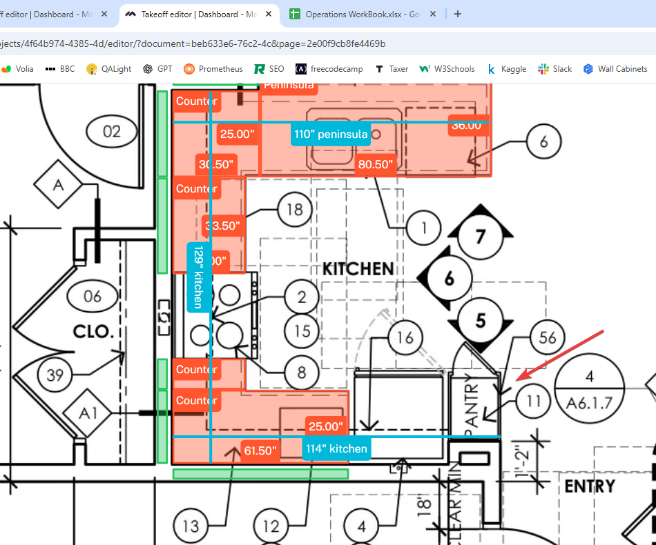656x545 pixels.
Task: Open the GPT bookmark
Action: click(x=157, y=69)
